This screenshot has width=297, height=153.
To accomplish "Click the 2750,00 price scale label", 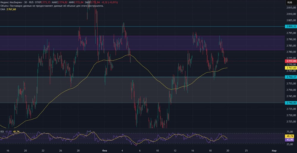I will point(291,90).
